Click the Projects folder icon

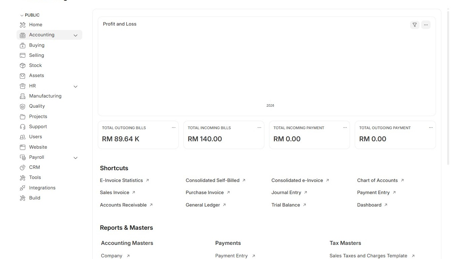[x=23, y=117]
